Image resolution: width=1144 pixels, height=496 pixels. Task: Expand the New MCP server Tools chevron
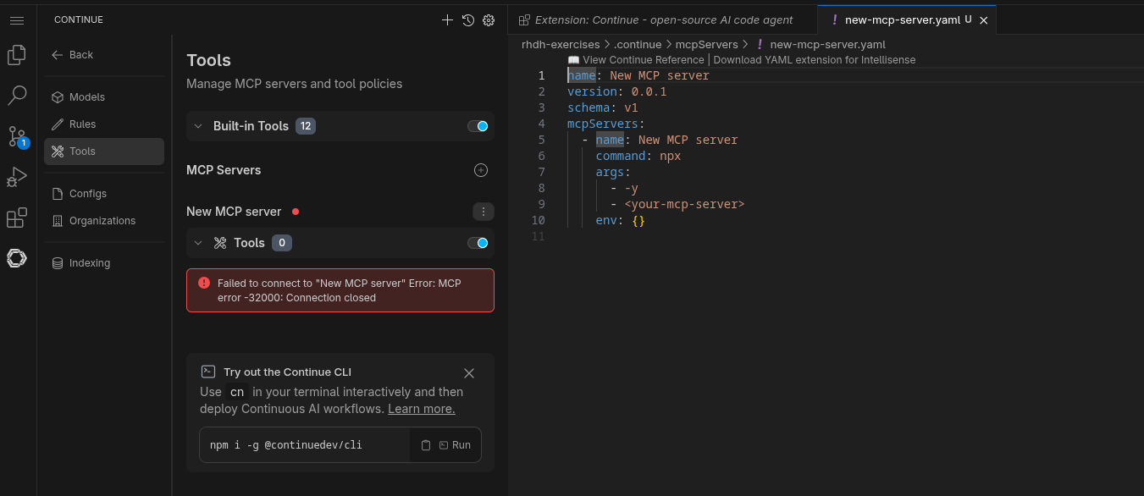(198, 243)
